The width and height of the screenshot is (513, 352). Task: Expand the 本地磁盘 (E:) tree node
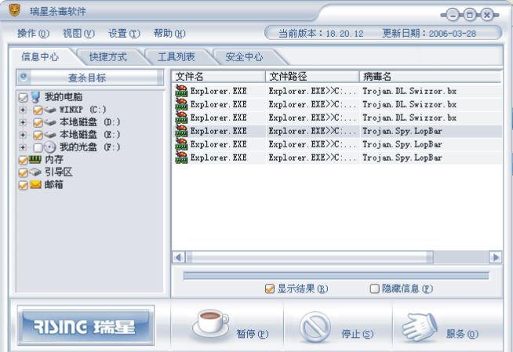[23, 135]
